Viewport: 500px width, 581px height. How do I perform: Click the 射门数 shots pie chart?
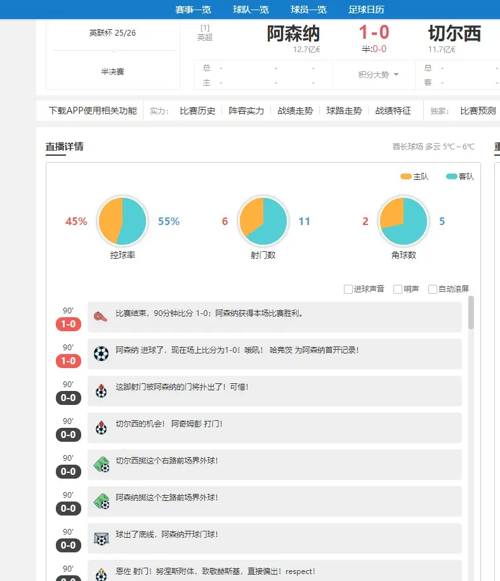point(263,221)
